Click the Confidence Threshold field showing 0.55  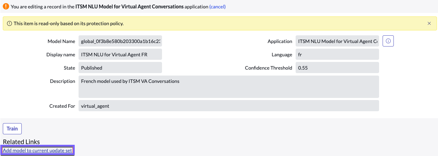tap(337, 68)
